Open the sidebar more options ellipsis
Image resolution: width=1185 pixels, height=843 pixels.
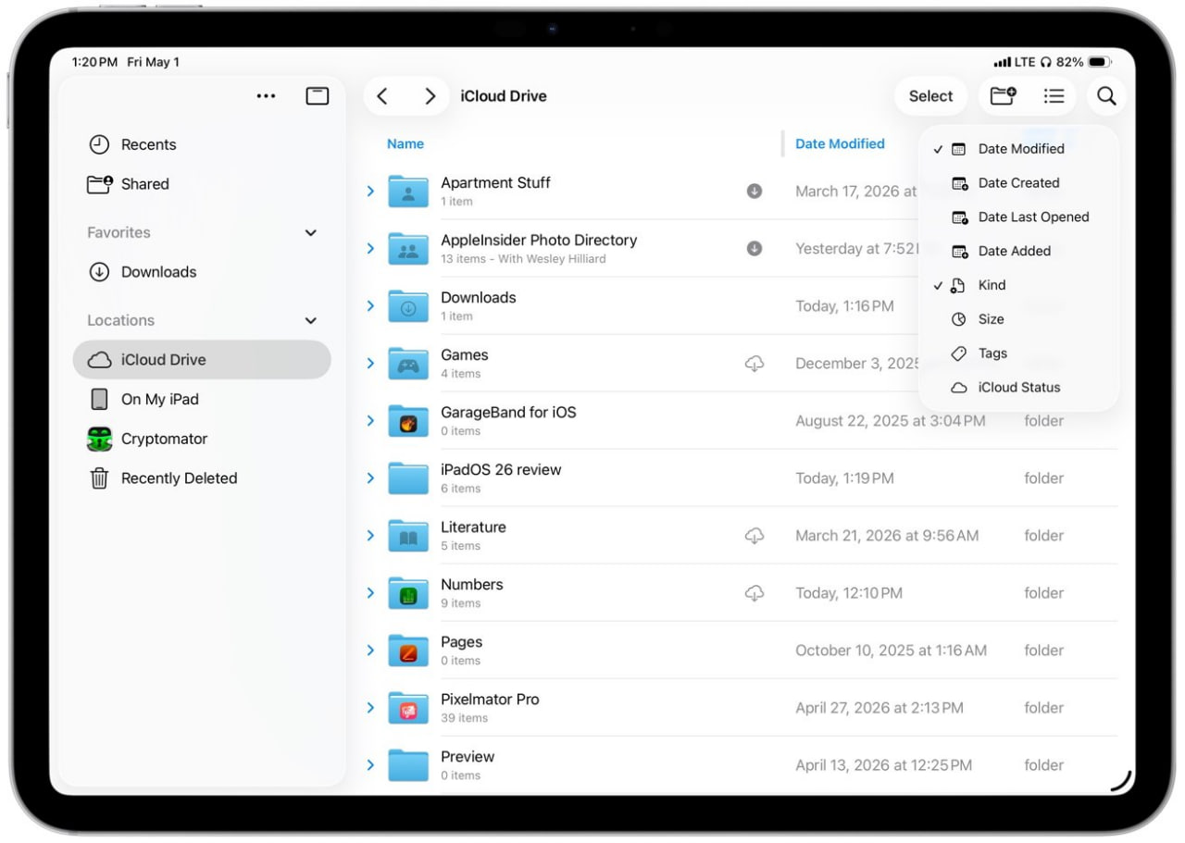[x=266, y=96]
